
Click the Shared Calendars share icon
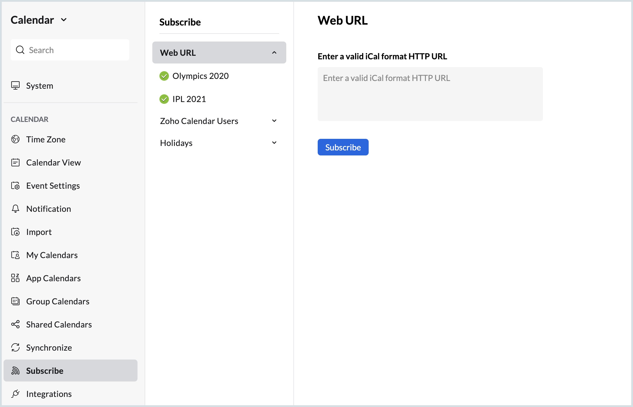coord(15,325)
